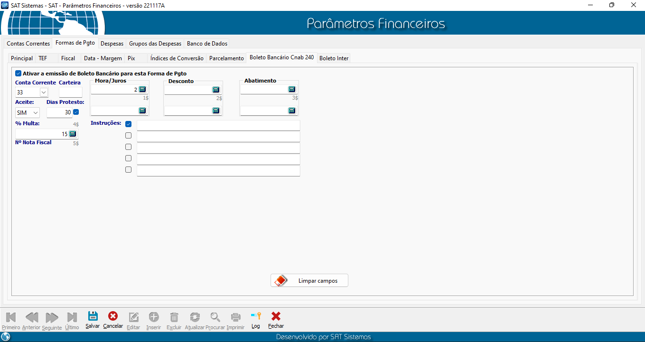645x342 pixels.
Task: Click the Carteira input field
Action: 70,92
